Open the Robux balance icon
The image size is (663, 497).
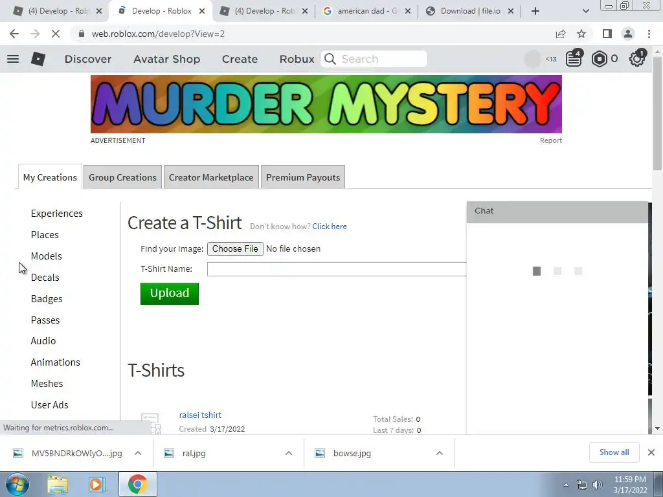599,59
